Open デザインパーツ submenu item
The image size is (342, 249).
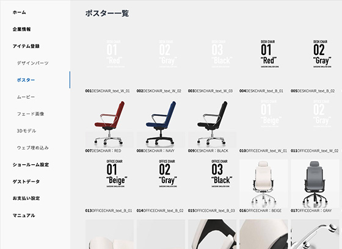click(33, 63)
